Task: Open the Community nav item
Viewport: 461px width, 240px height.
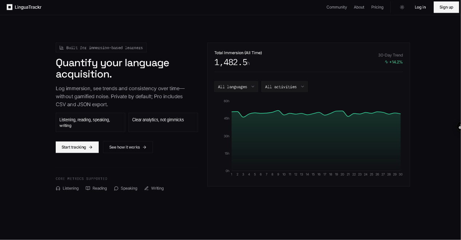Action: [336, 7]
